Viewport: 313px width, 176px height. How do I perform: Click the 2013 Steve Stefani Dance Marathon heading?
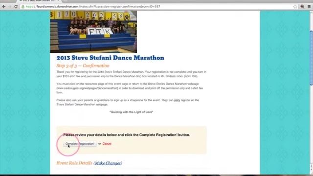pos(110,58)
